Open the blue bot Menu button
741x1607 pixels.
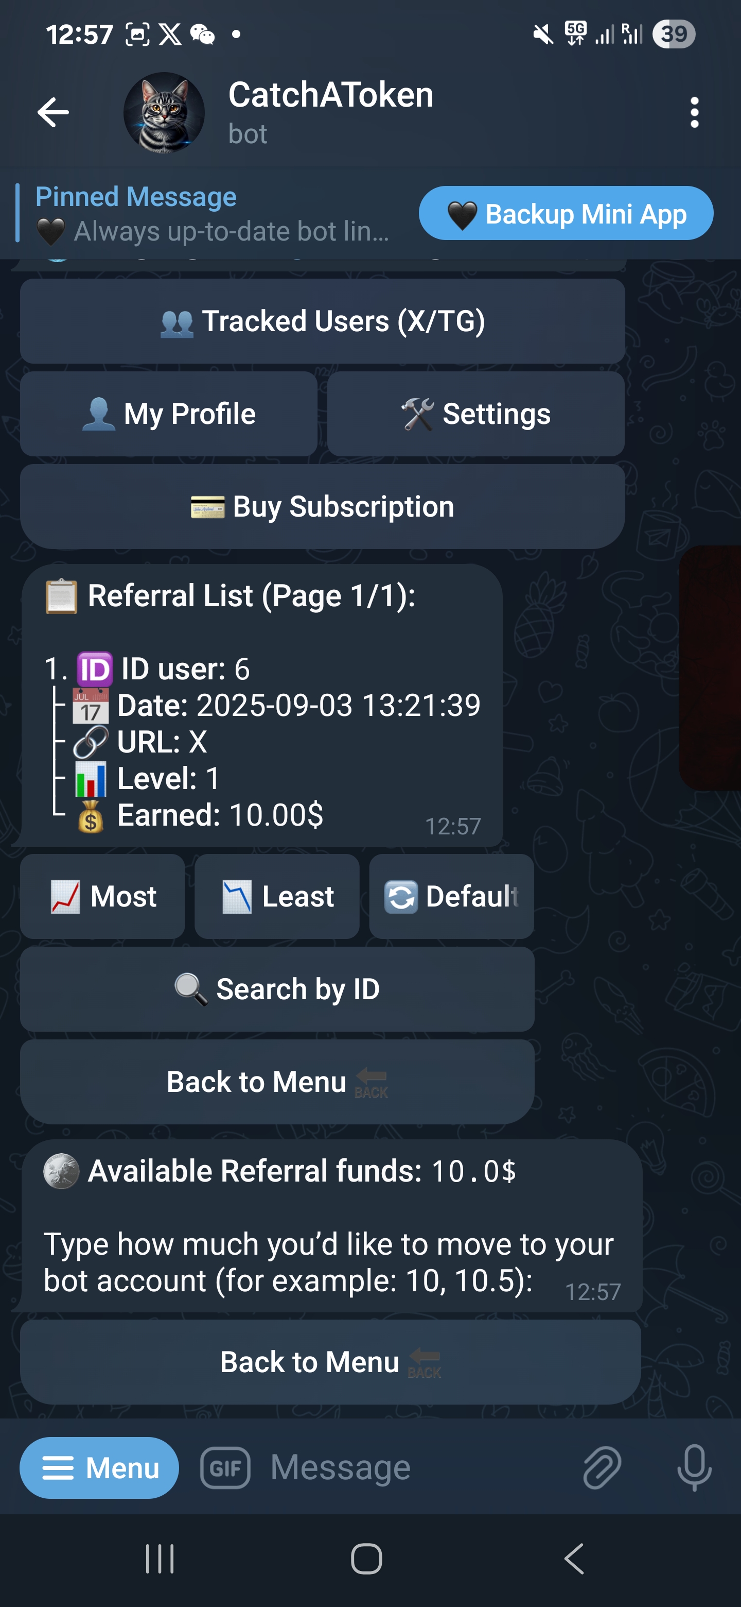click(x=99, y=1468)
